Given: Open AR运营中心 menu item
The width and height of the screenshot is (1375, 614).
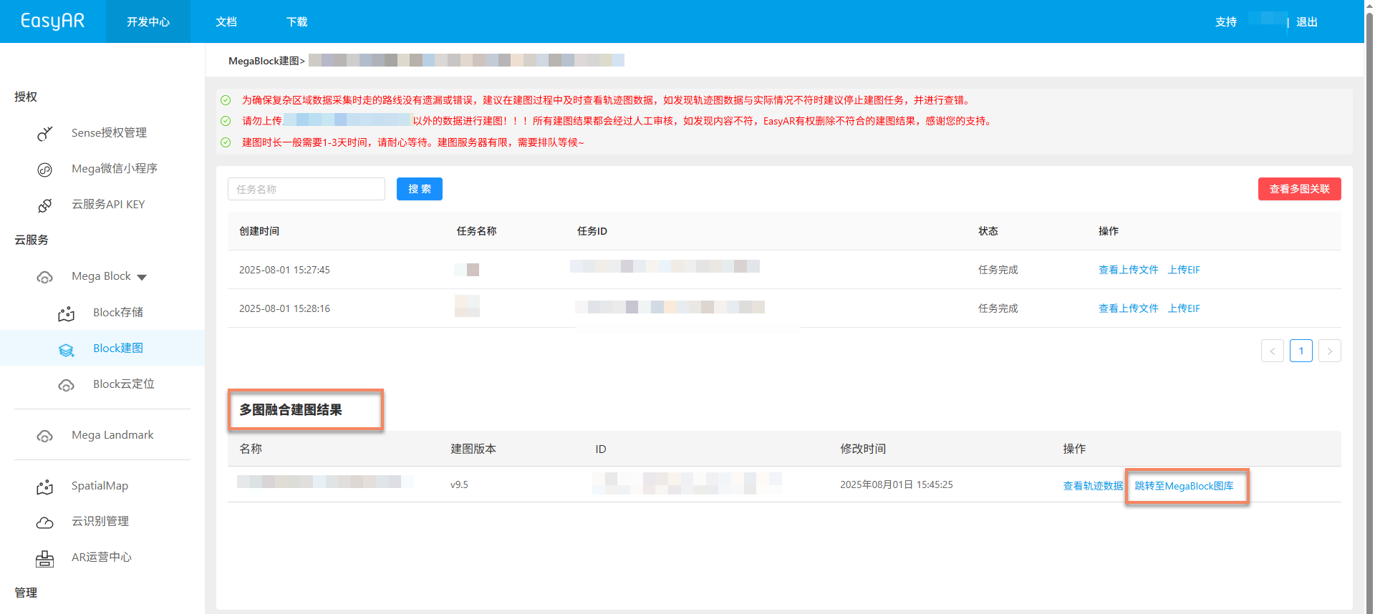Looking at the screenshot, I should click(x=102, y=557).
